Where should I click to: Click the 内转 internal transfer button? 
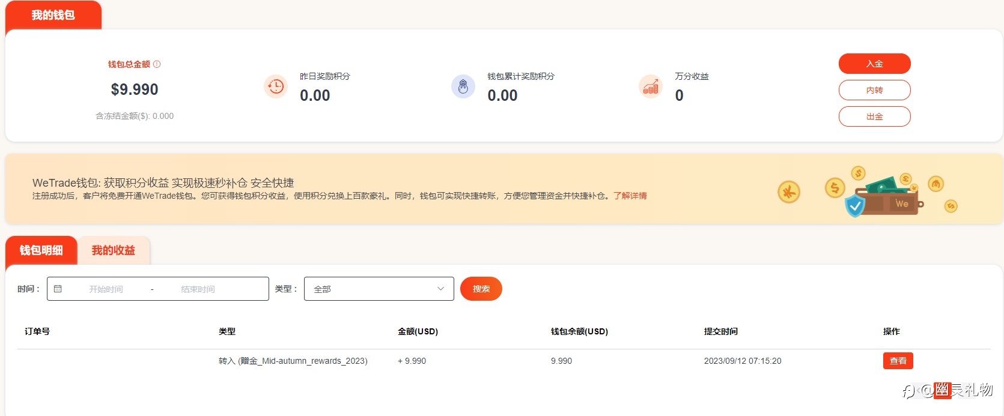coord(875,90)
